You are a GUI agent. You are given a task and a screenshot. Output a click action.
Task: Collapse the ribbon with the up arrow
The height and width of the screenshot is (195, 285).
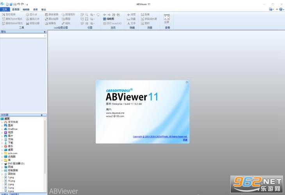(277, 9)
